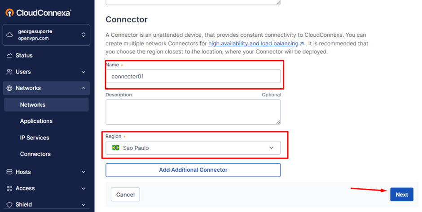
Task: Click the Shield icon in sidebar
Action: pyautogui.click(x=9, y=204)
